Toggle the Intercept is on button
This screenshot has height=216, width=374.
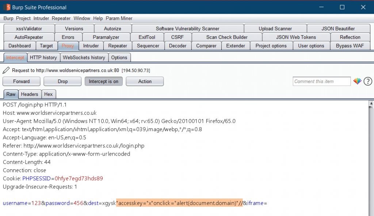tap(103, 81)
